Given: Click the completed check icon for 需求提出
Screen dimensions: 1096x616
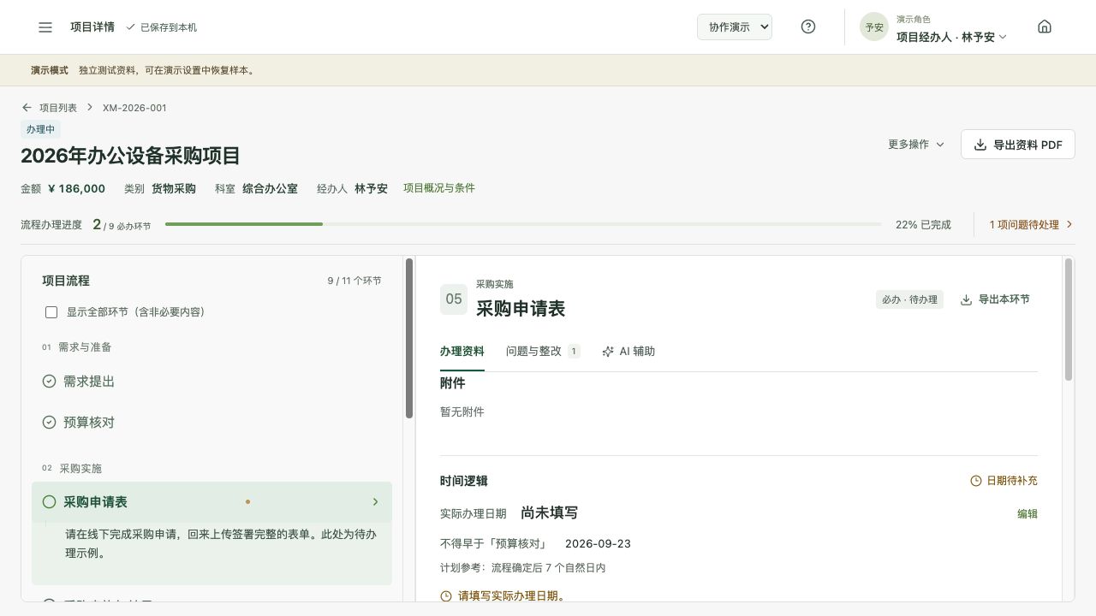Looking at the screenshot, I should coord(50,382).
